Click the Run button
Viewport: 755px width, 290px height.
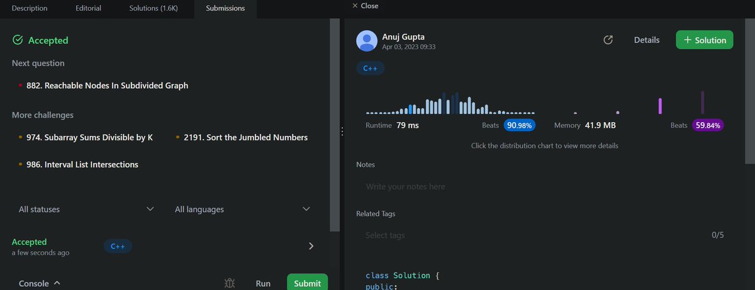263,283
